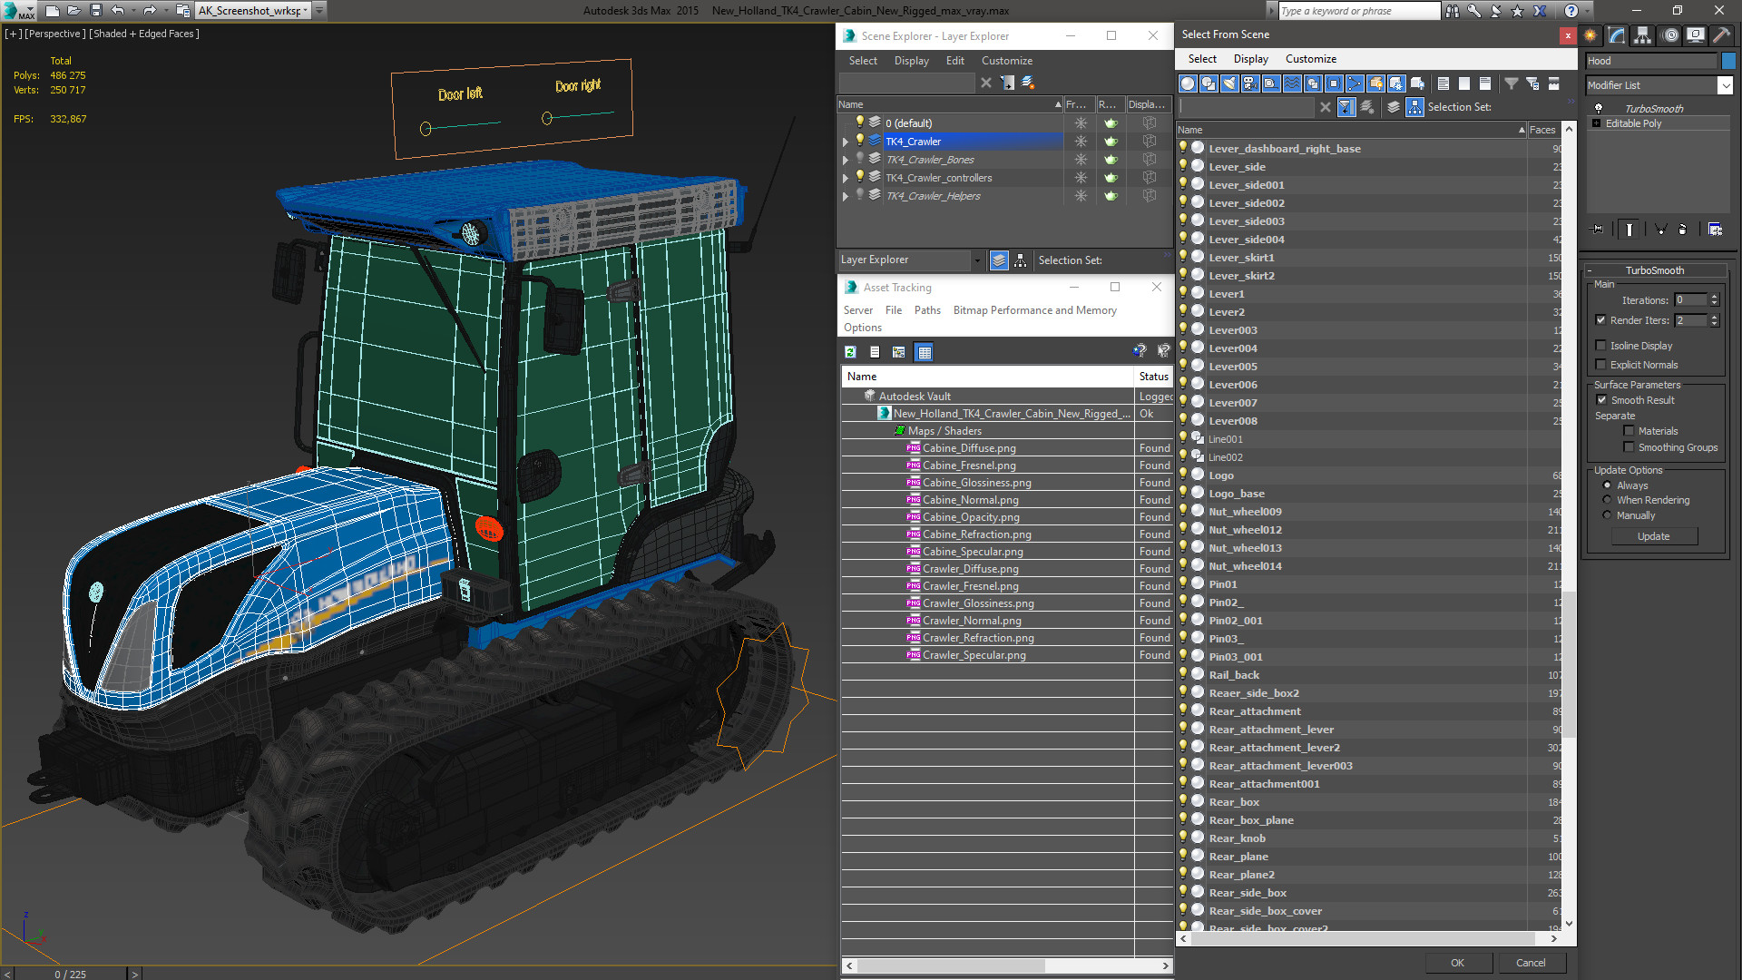The height and width of the screenshot is (980, 1742).
Task: Click the Save File icon in quick access toolbar
Action: pos(95,11)
